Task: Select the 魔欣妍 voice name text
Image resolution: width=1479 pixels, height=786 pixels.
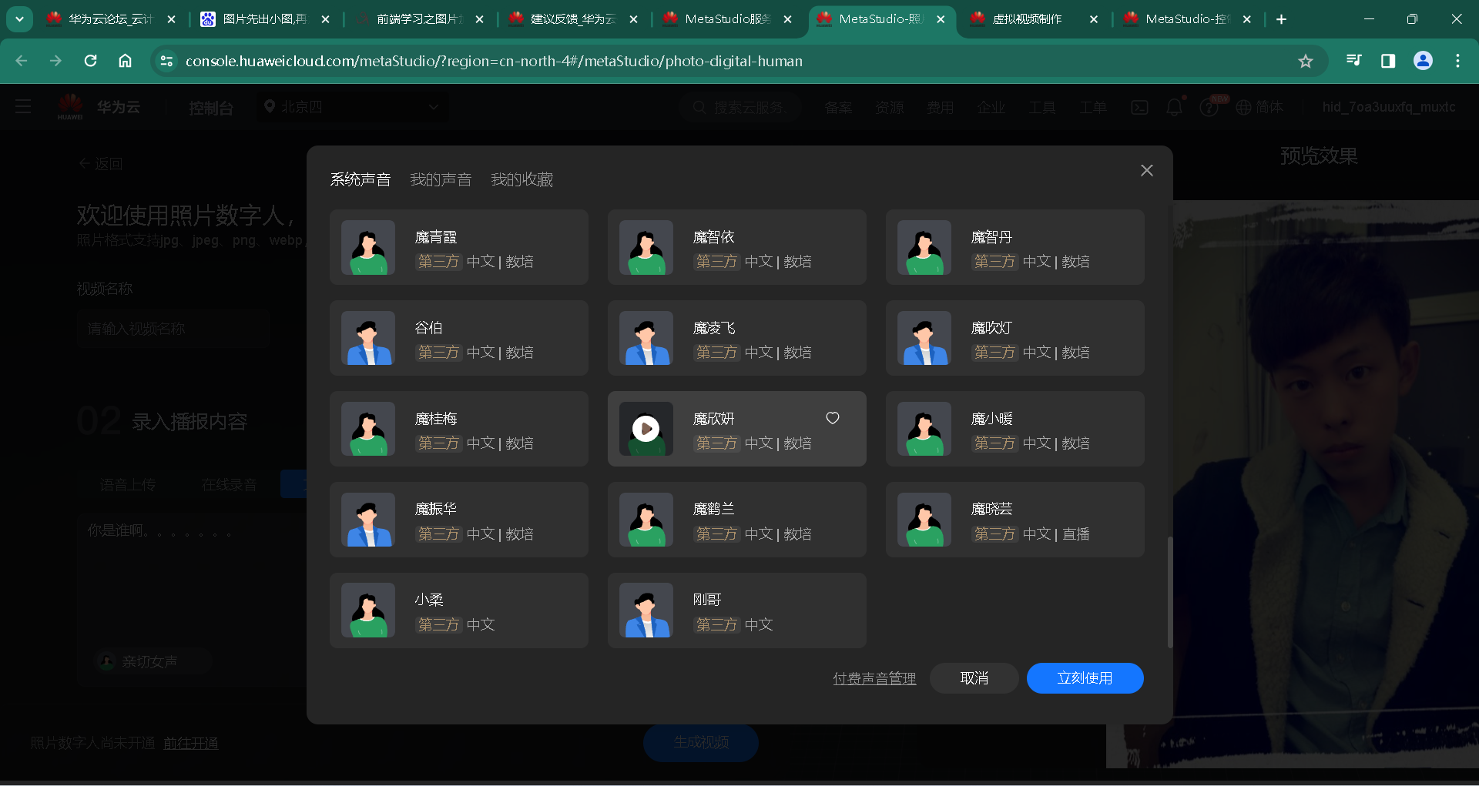Action: coord(713,419)
